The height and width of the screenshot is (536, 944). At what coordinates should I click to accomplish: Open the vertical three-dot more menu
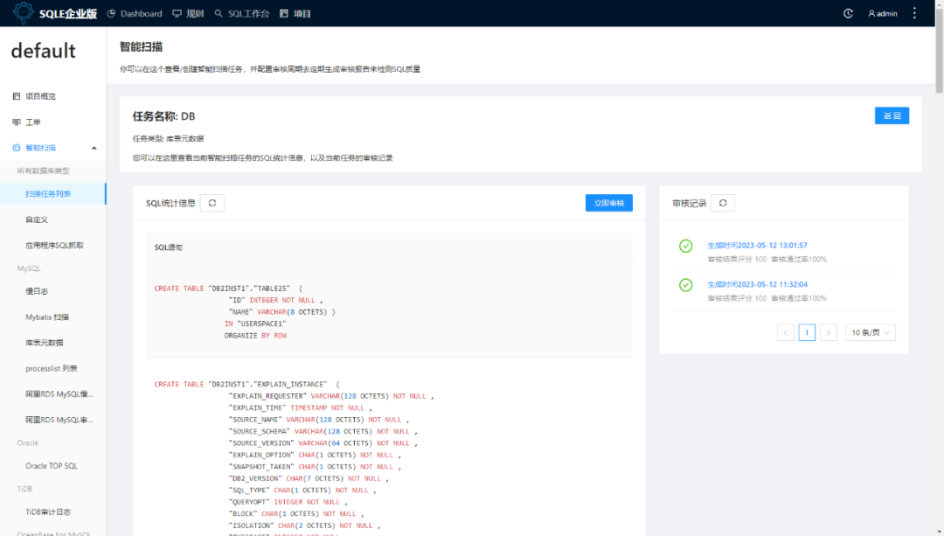(x=914, y=13)
